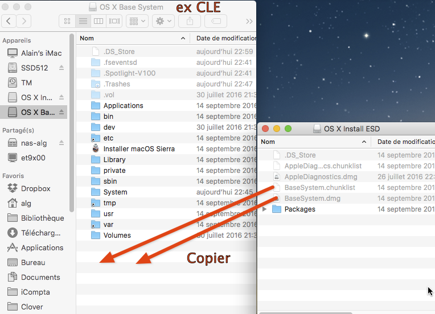This screenshot has height=314, width=435.
Task: Select the private folder
Action: pos(166,171)
